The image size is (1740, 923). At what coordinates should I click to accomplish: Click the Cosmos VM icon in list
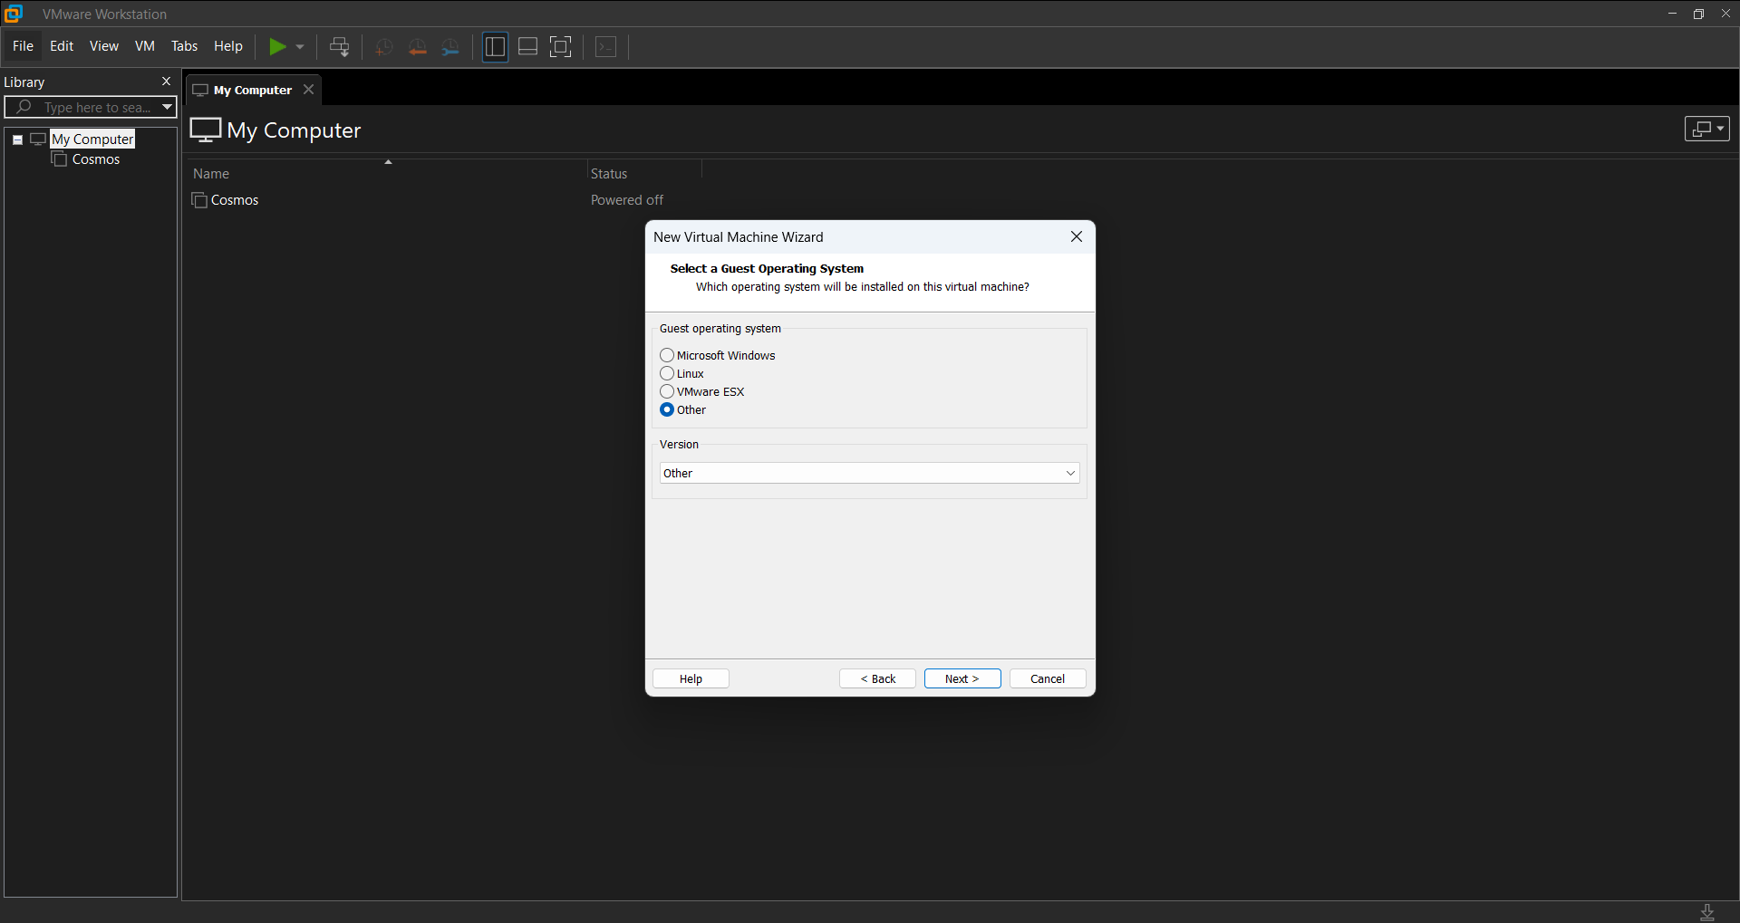click(199, 200)
